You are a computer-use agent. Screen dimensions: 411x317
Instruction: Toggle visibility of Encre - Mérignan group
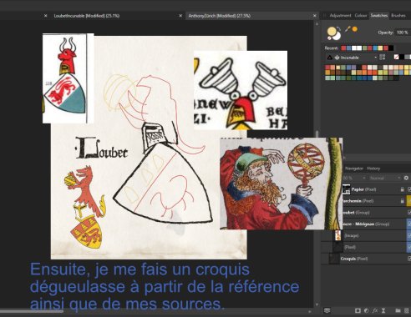tap(409, 224)
